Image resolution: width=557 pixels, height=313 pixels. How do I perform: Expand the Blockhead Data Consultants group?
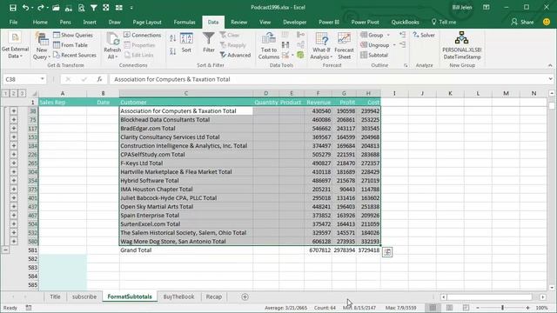click(x=14, y=120)
